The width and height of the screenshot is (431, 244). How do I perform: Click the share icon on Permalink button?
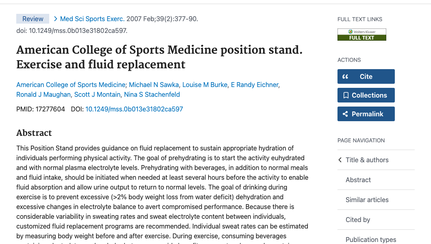coord(346,113)
